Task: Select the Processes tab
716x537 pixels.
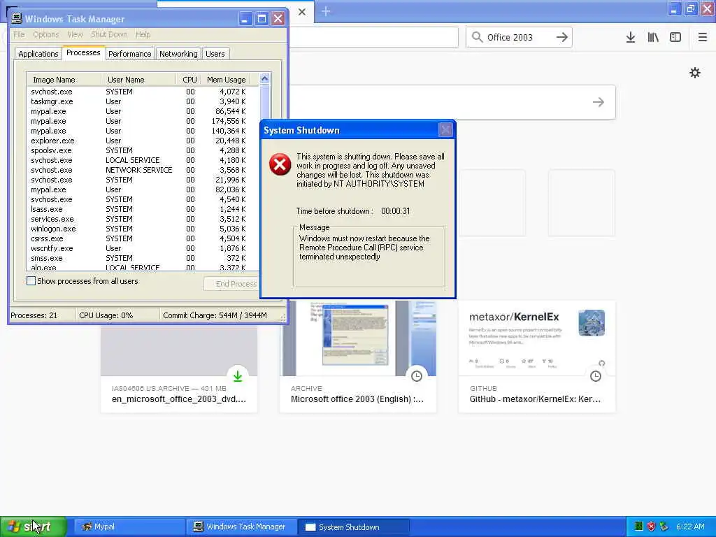Action: coord(83,52)
